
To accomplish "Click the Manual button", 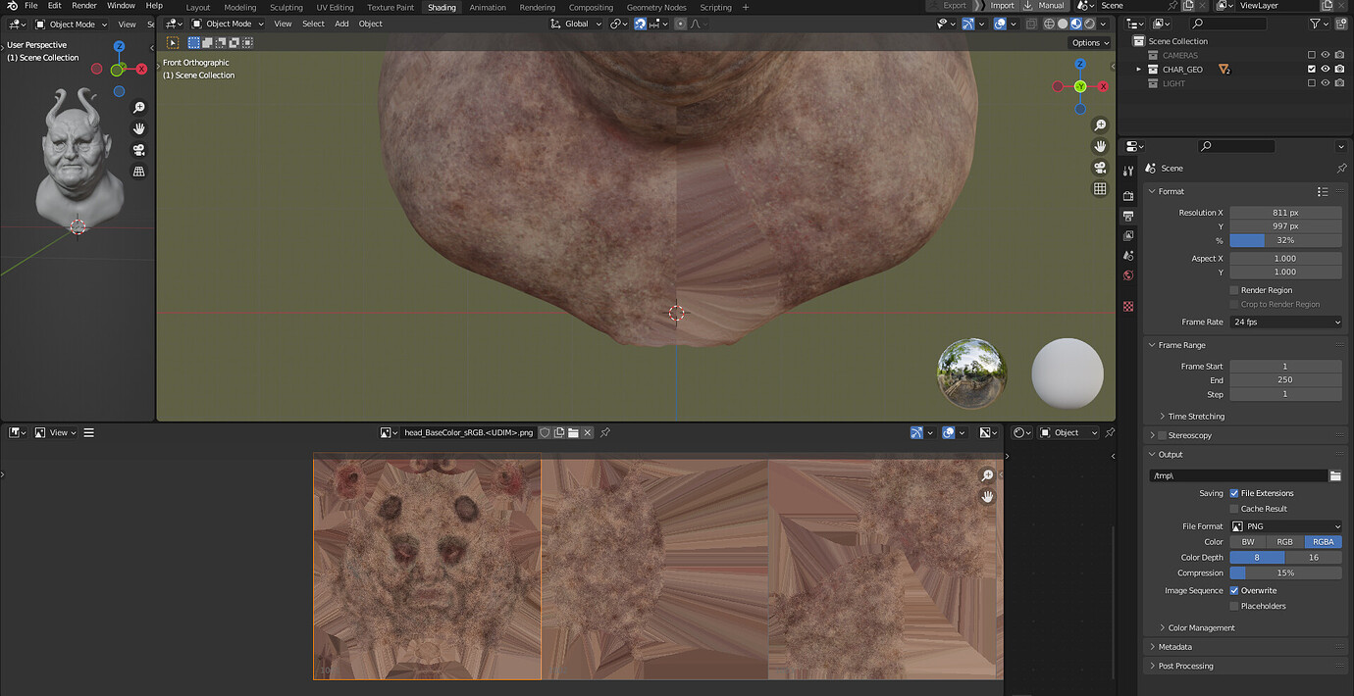I will 1044,6.
